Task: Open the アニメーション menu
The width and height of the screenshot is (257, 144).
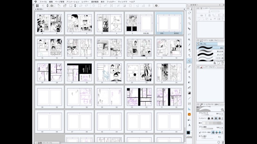Action: 73,2
